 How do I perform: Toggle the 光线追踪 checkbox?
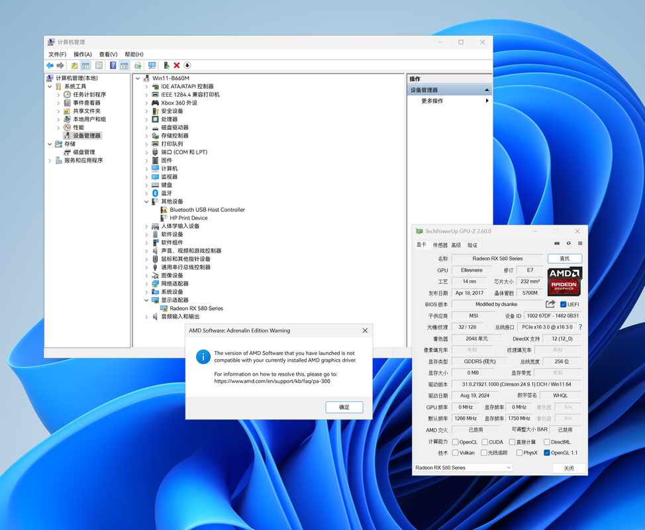(484, 452)
